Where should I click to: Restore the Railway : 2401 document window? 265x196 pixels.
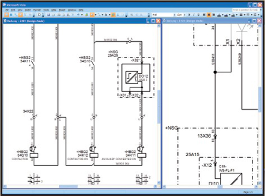tap(152, 20)
